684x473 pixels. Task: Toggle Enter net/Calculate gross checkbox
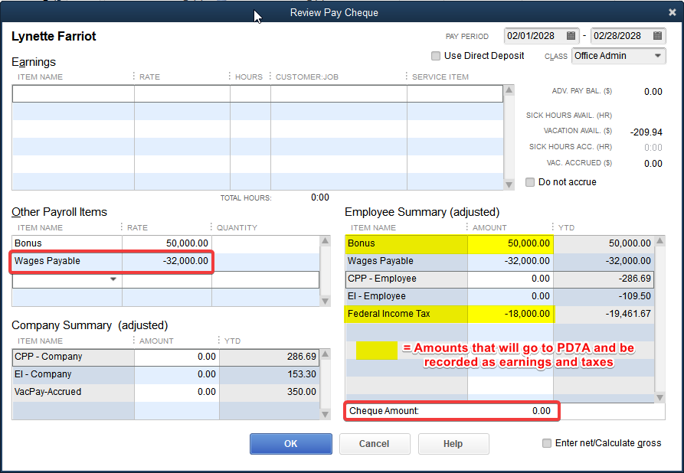tap(547, 443)
